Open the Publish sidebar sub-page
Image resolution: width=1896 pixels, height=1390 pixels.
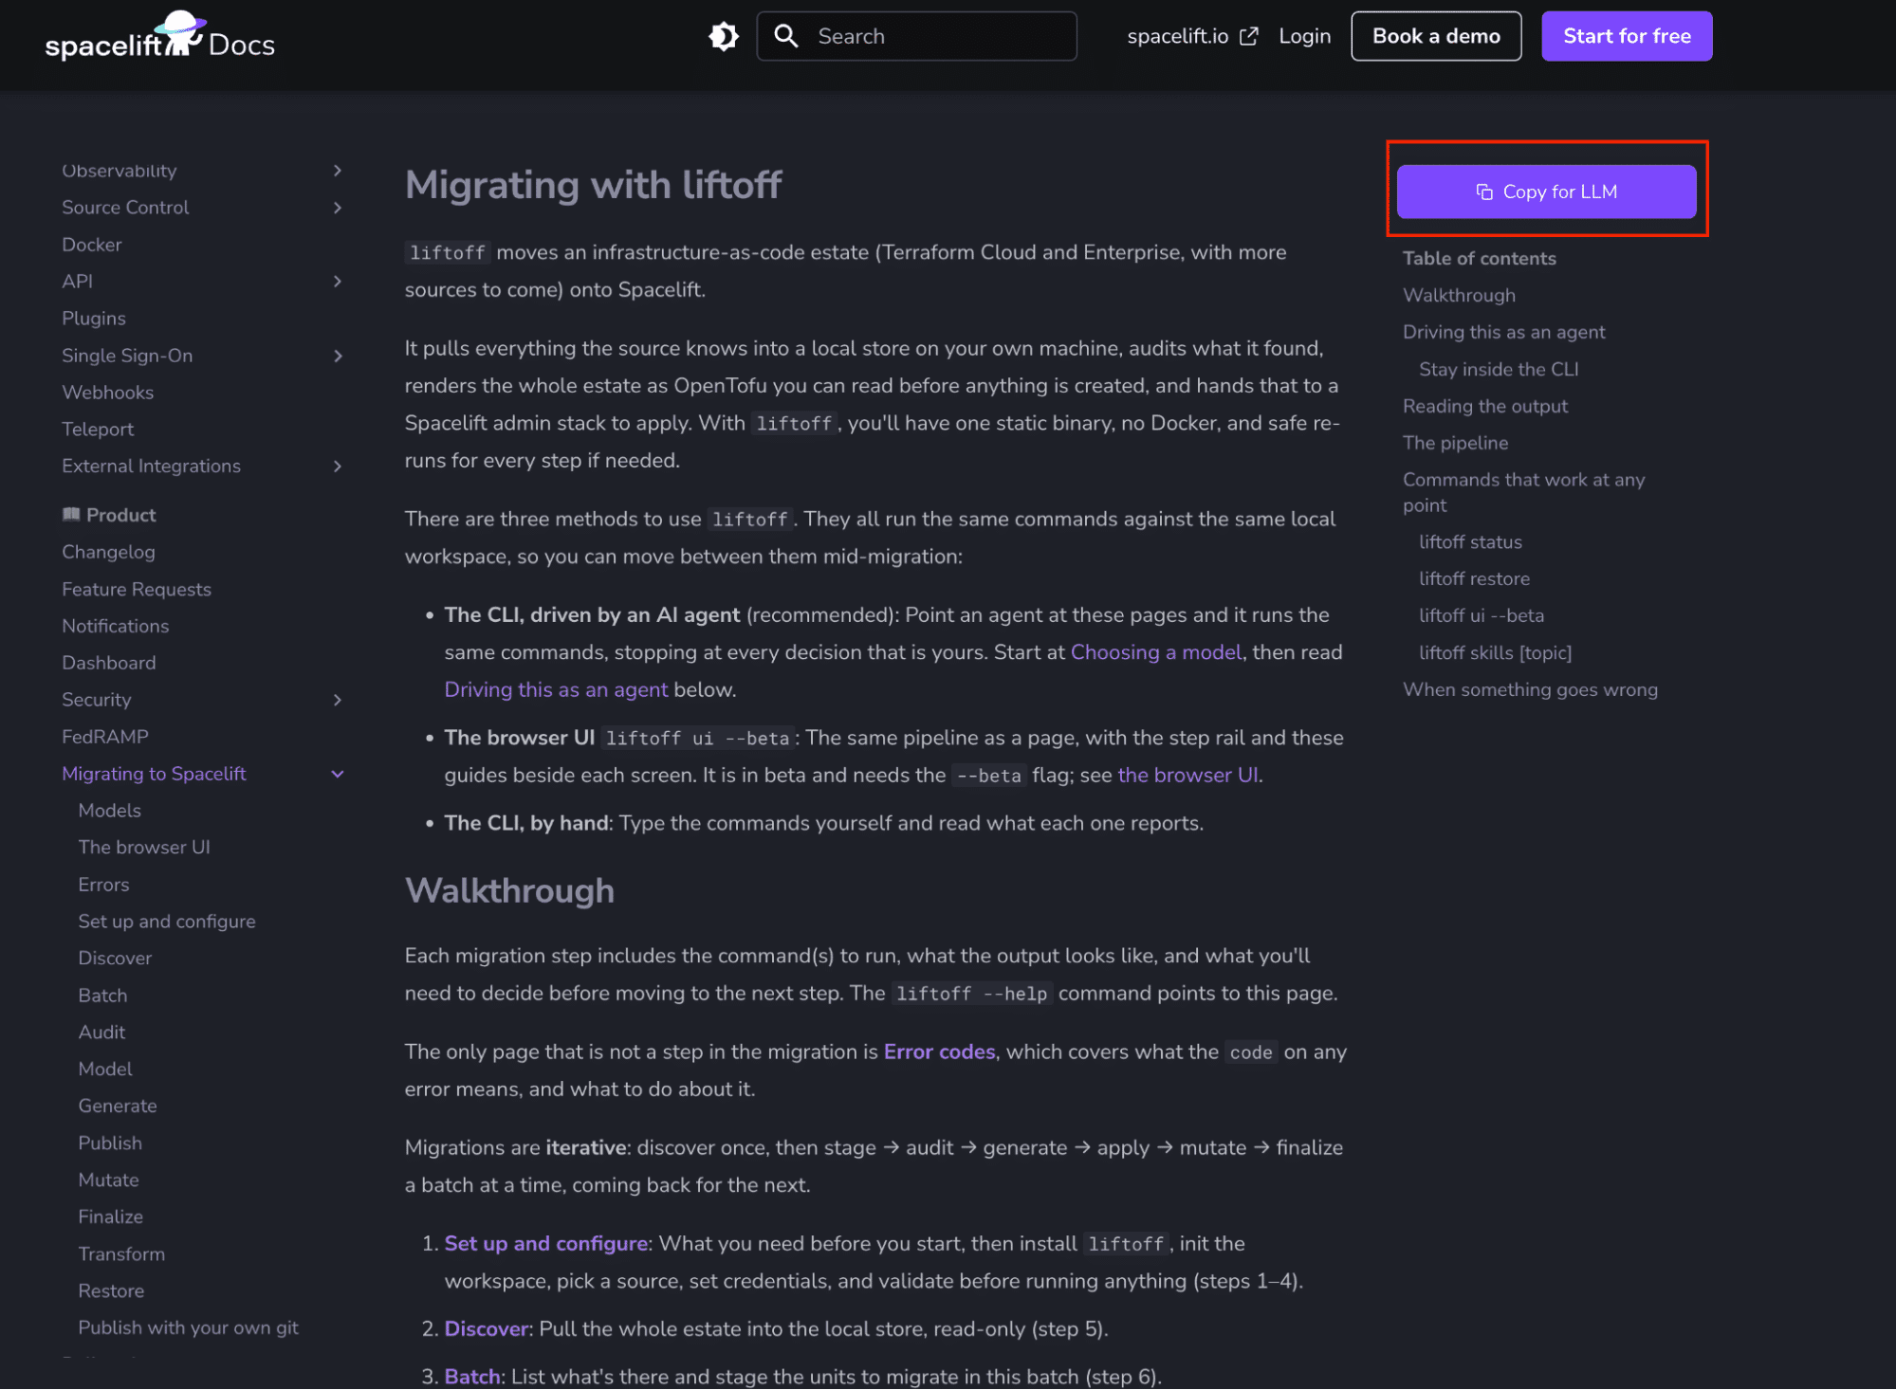pos(110,1143)
